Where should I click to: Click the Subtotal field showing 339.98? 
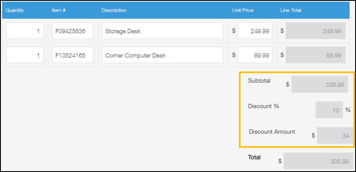pyautogui.click(x=320, y=84)
